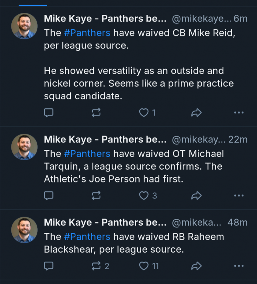Viewport: 257px width, 284px height.
Task: Like the Raheem Blackshear tweet
Action: pyautogui.click(x=144, y=266)
